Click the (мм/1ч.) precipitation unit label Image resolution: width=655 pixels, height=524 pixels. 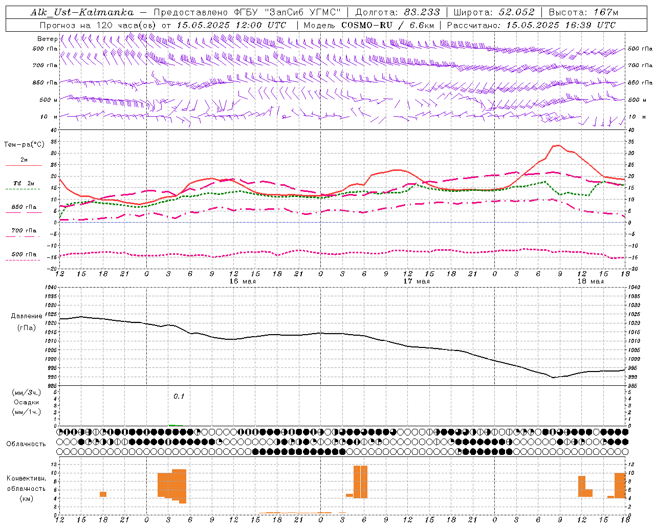pos(27,412)
